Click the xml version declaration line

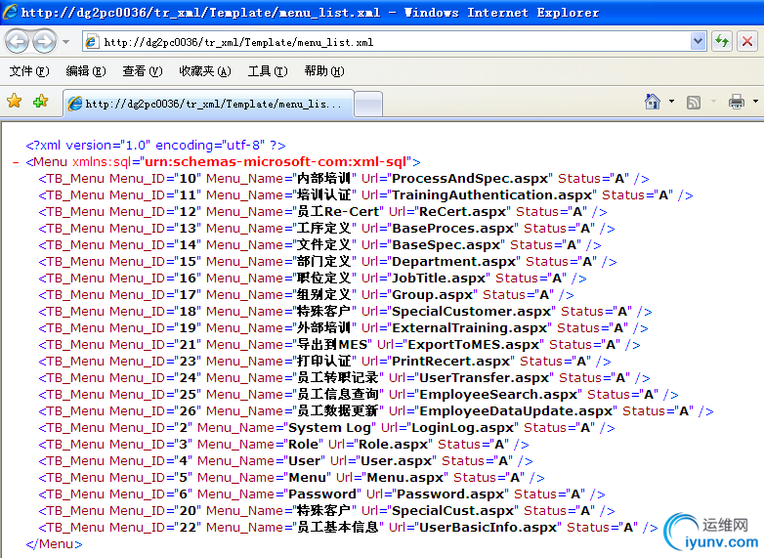click(156, 146)
